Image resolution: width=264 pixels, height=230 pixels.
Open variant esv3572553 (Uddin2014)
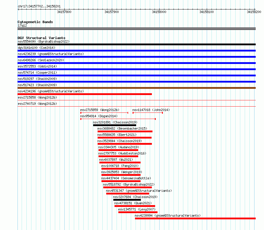(x=37, y=66)
